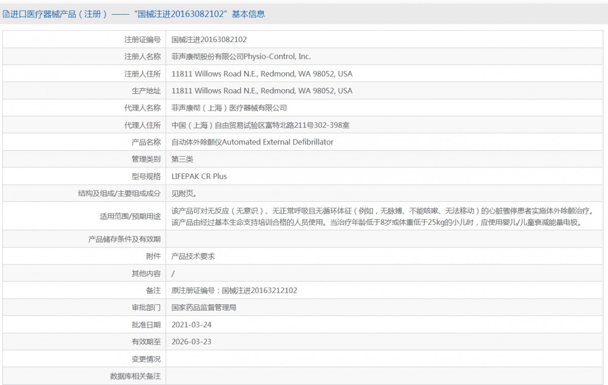Click the 审批部门 label
The image size is (608, 385).
tap(146, 307)
